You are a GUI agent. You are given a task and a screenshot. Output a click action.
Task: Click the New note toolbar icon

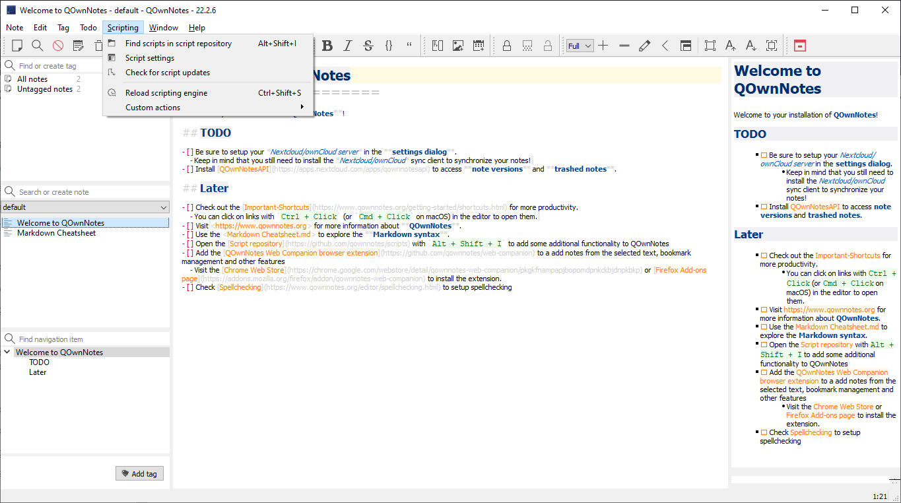(17, 46)
